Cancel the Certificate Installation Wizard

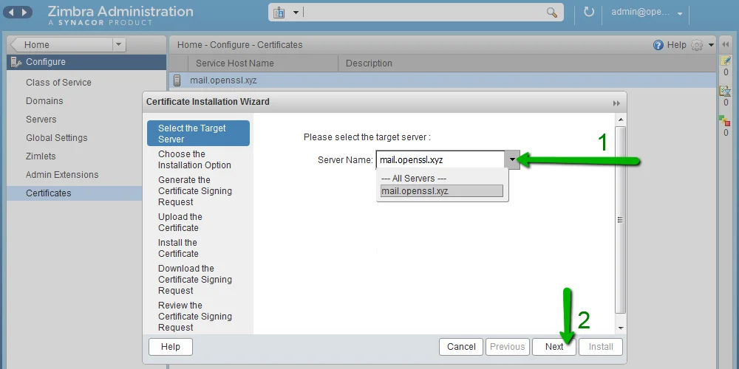click(x=461, y=347)
